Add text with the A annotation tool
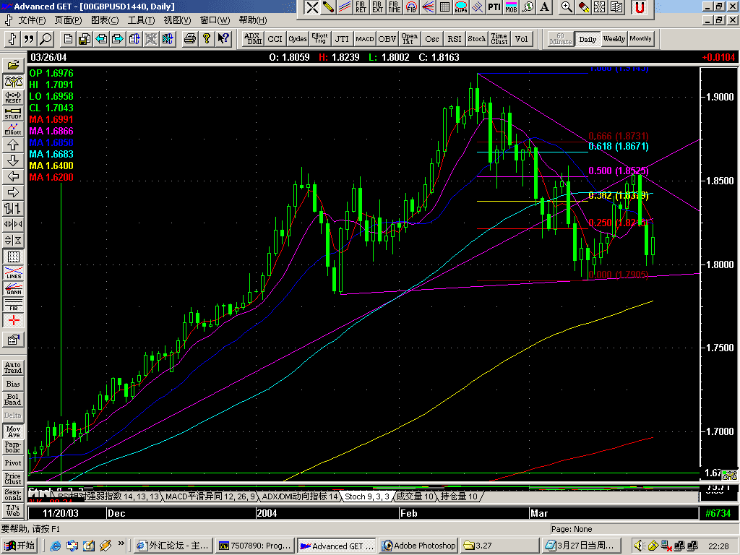The width and height of the screenshot is (740, 555). pyautogui.click(x=544, y=7)
